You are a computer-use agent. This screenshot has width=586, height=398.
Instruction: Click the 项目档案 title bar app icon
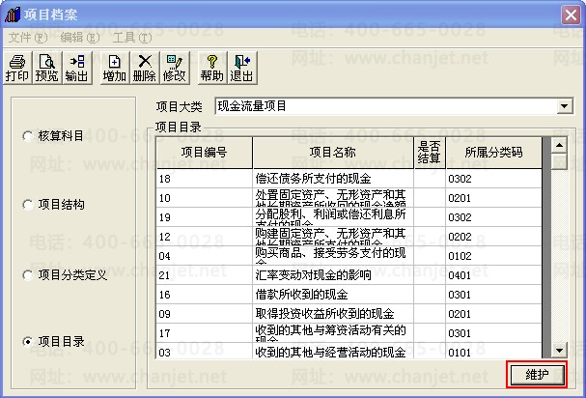(x=13, y=14)
